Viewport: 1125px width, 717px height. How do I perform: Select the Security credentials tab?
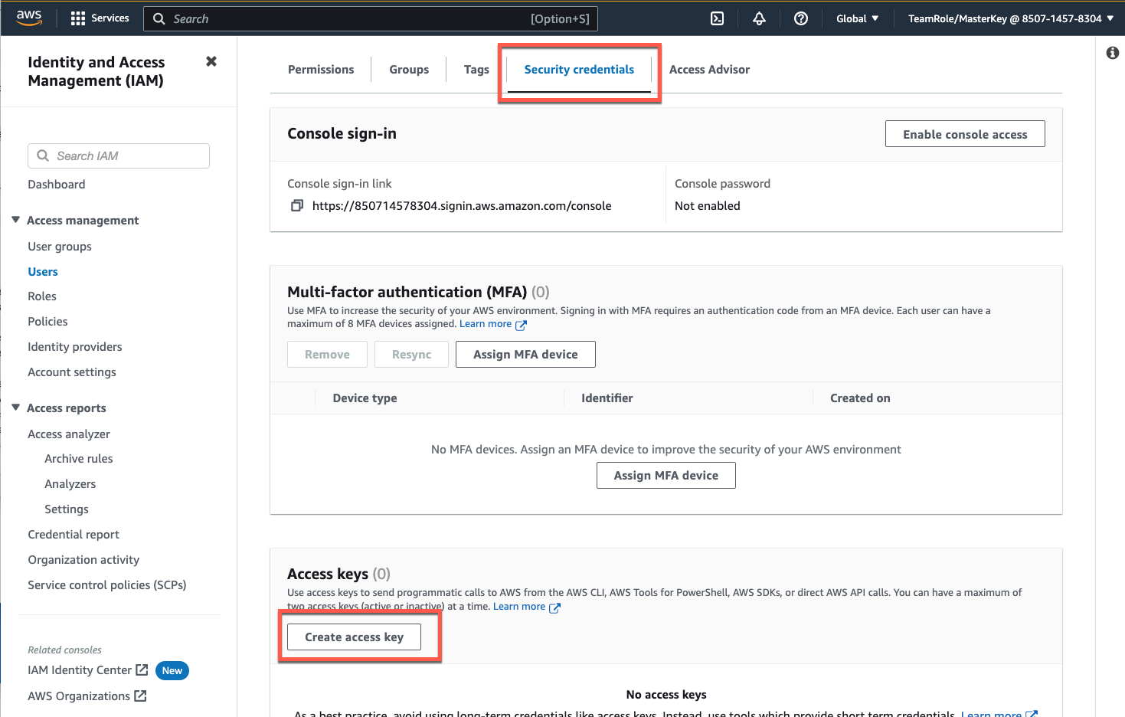[x=579, y=69]
